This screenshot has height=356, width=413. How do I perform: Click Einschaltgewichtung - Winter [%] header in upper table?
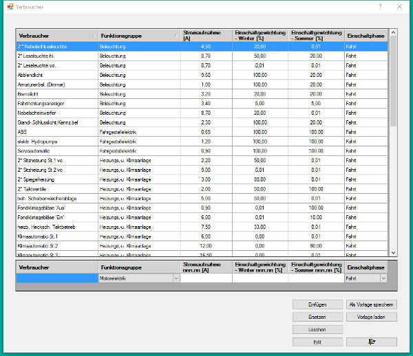(x=260, y=36)
